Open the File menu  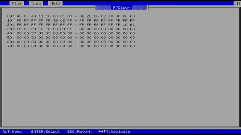coord(17,3)
